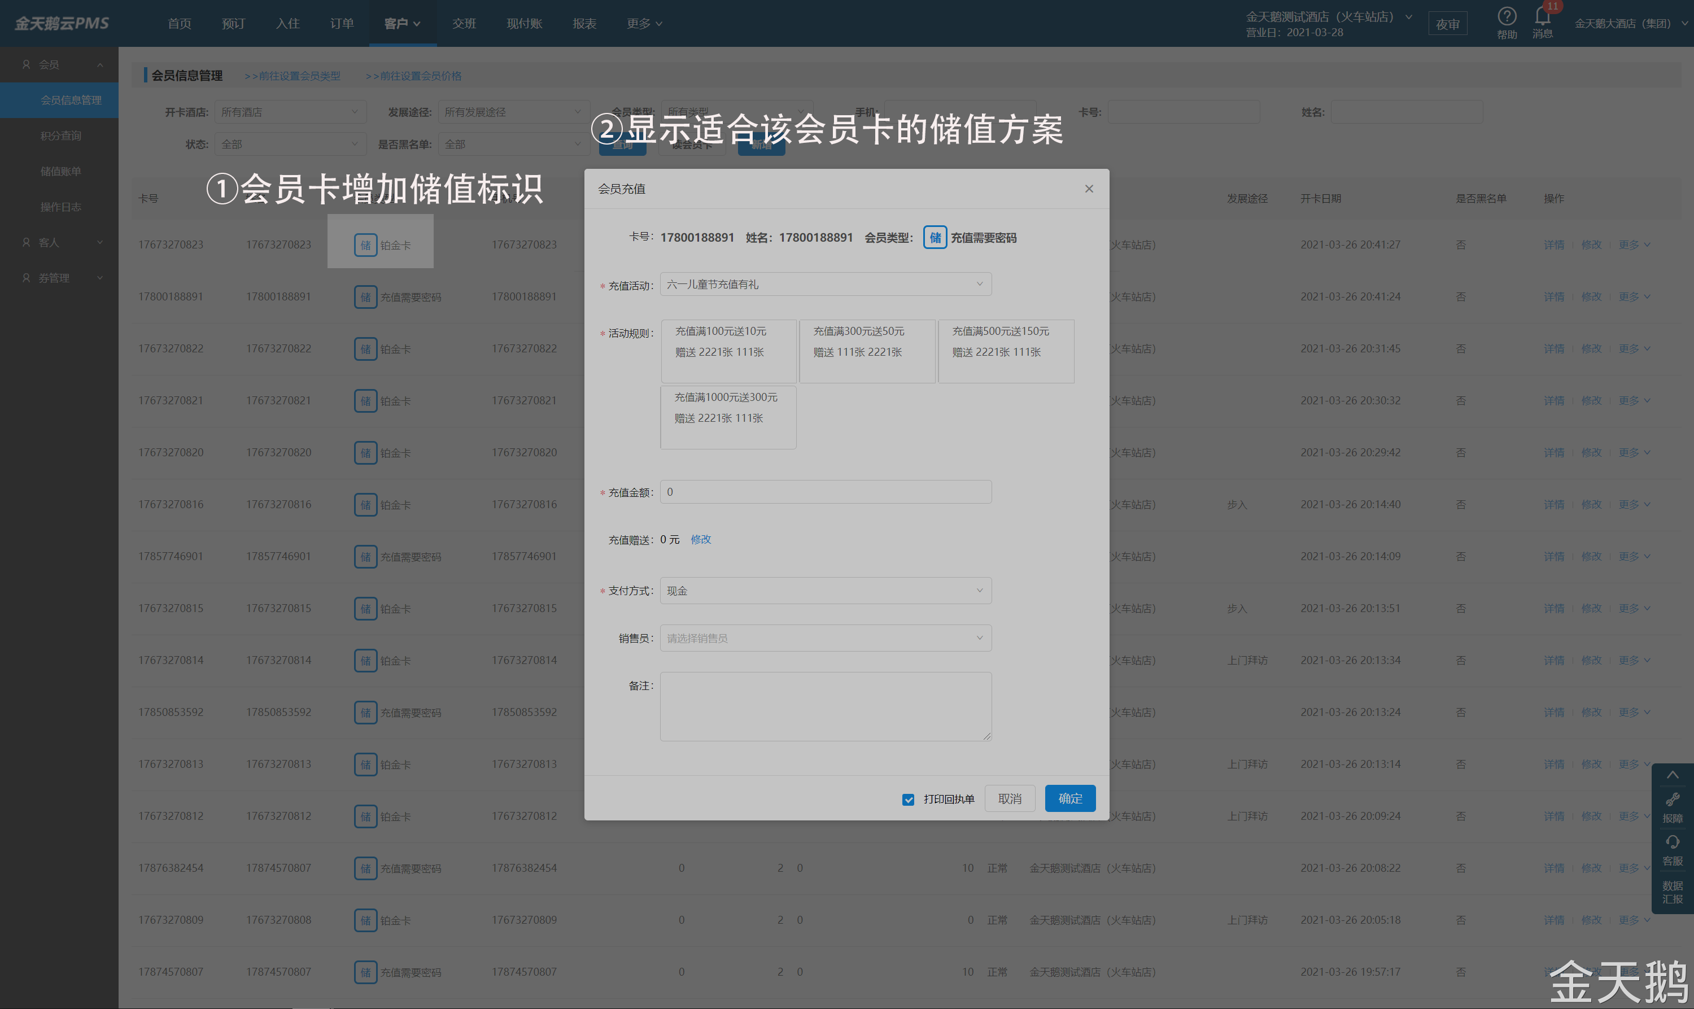The height and width of the screenshot is (1009, 1694).
Task: Select rule 充值满300元送50元
Action: click(867, 352)
